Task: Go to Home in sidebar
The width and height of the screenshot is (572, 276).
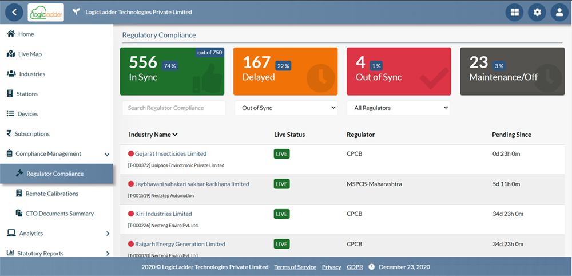Action: [26, 34]
